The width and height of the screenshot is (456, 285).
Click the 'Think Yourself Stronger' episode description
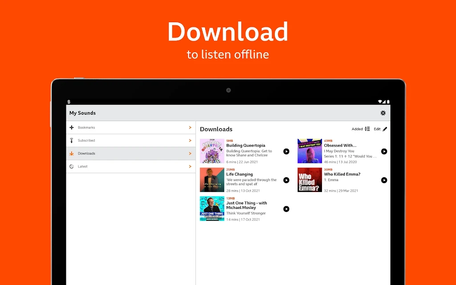point(246,213)
